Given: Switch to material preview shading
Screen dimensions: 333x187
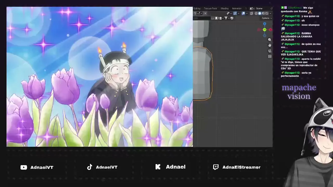Looking at the screenshot, I should pos(263,13).
